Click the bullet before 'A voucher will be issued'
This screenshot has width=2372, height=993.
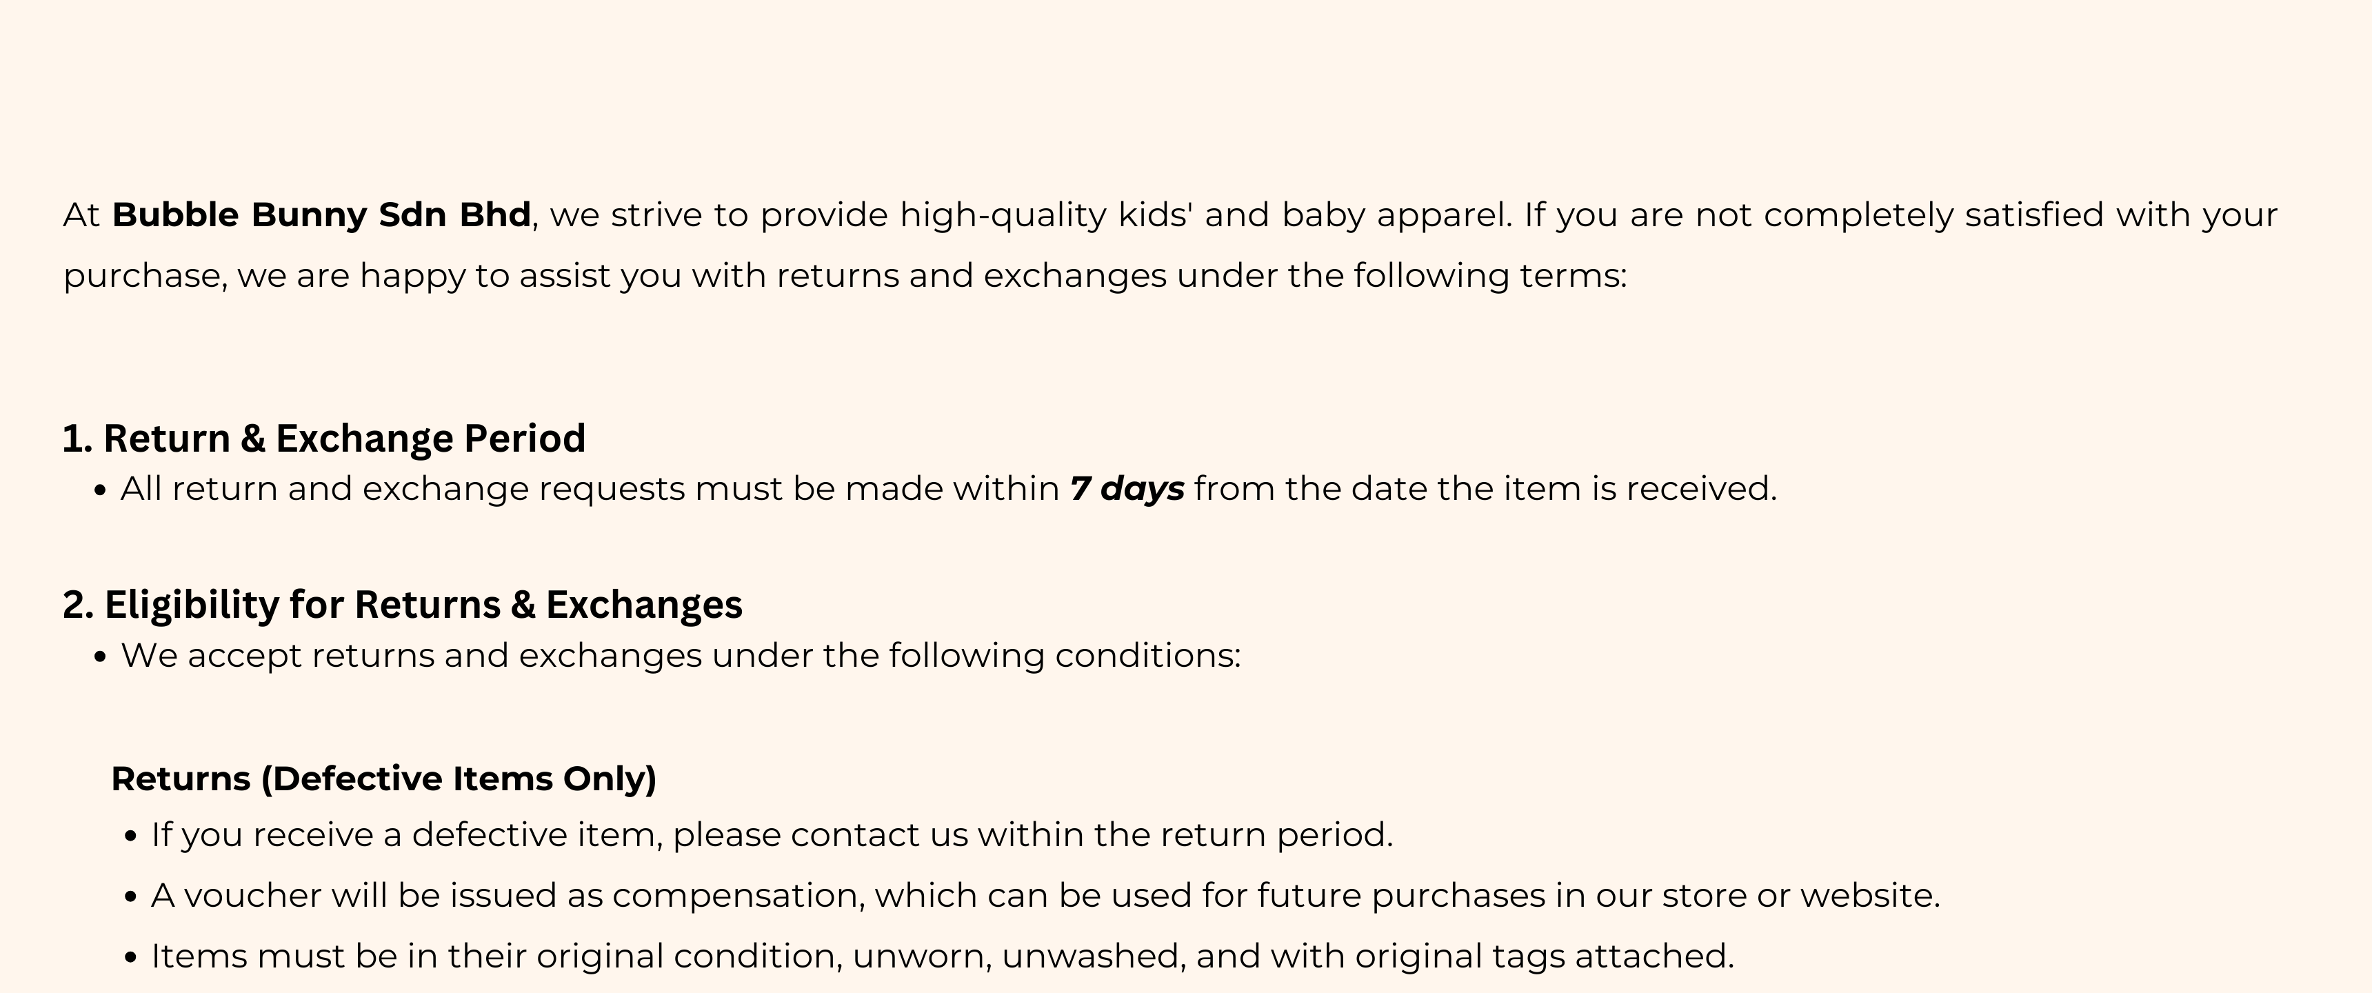(132, 897)
